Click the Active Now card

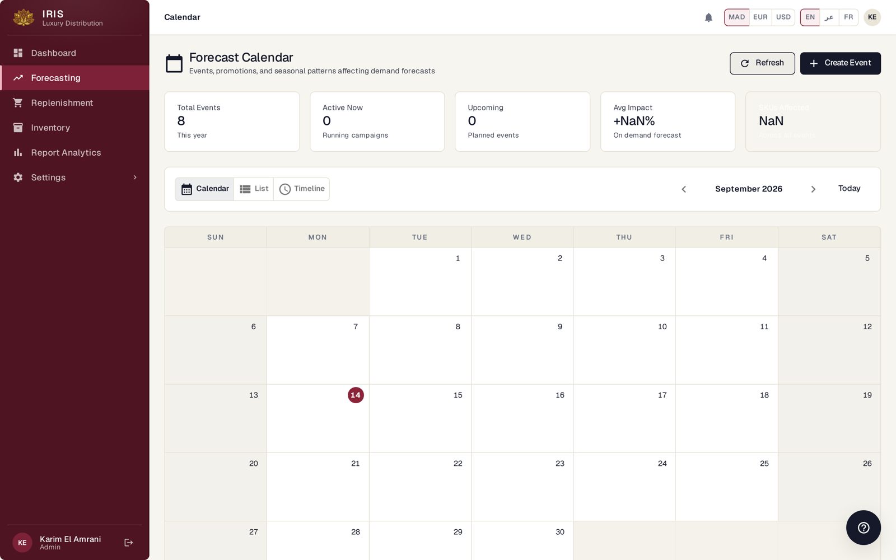[x=377, y=122]
